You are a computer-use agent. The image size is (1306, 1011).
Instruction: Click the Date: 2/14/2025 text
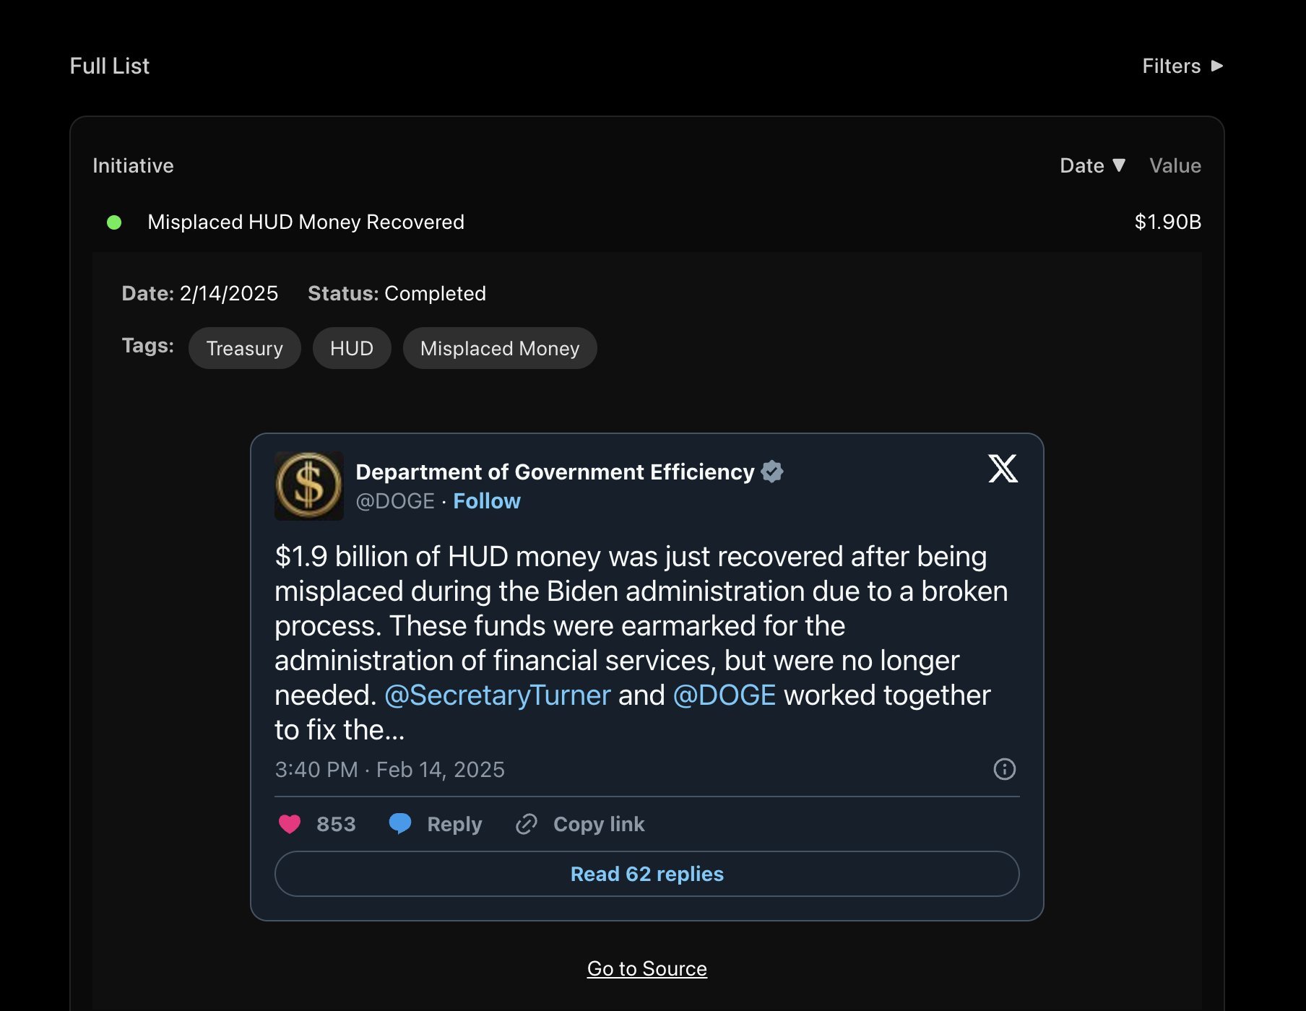click(x=199, y=293)
